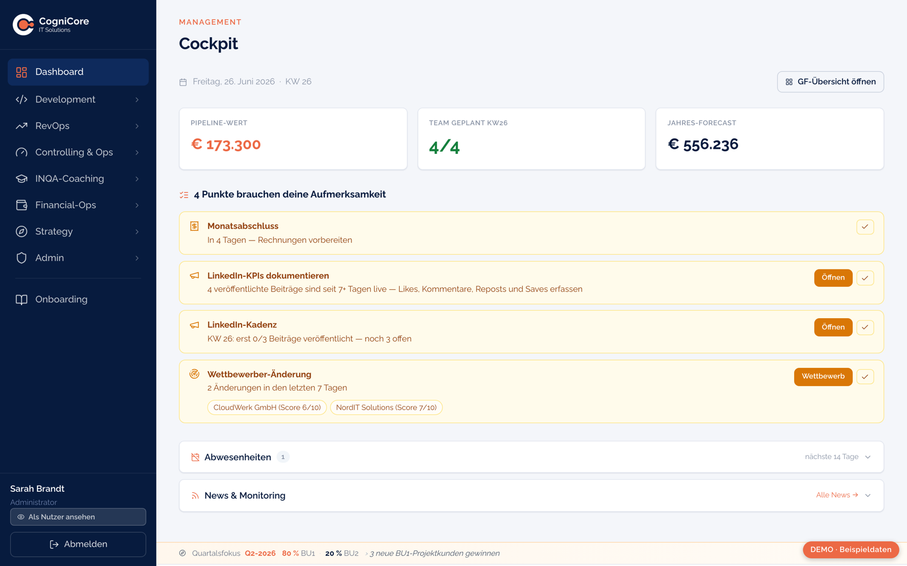Viewport: 907px width, 566px height.
Task: Log out with the Abmelden button
Action: (x=78, y=544)
